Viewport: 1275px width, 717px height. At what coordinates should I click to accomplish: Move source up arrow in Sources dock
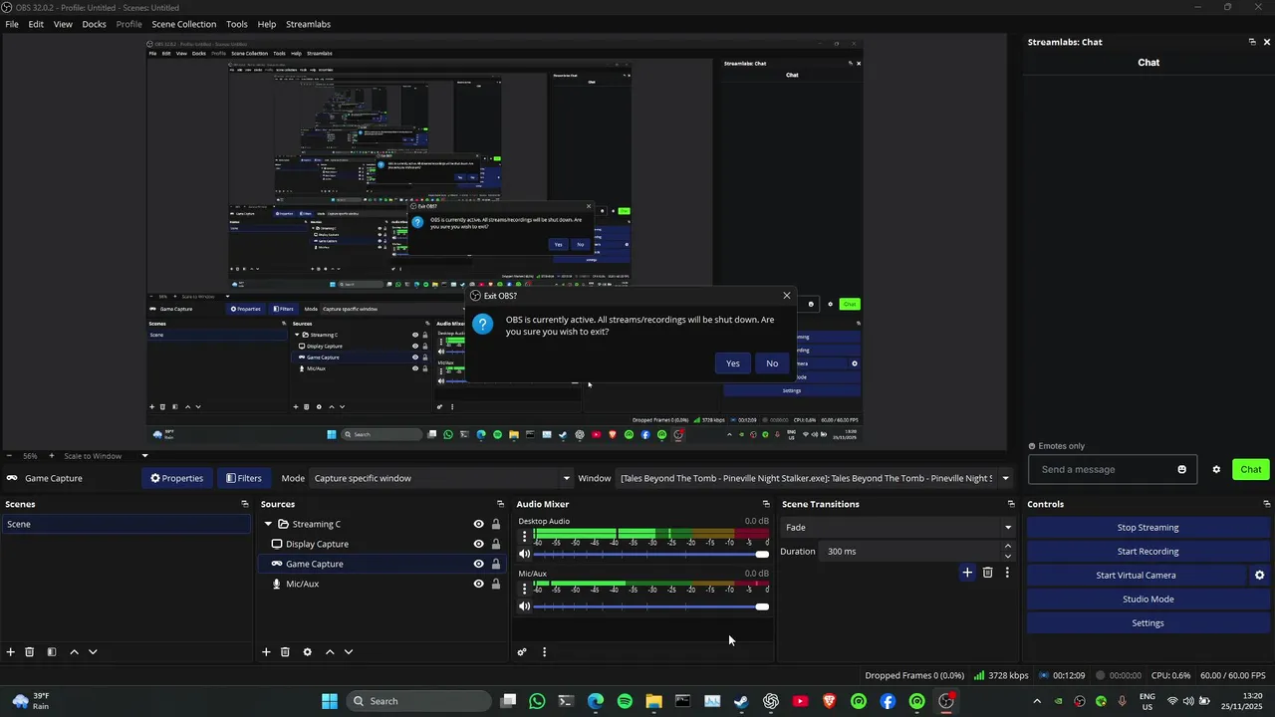330,652
